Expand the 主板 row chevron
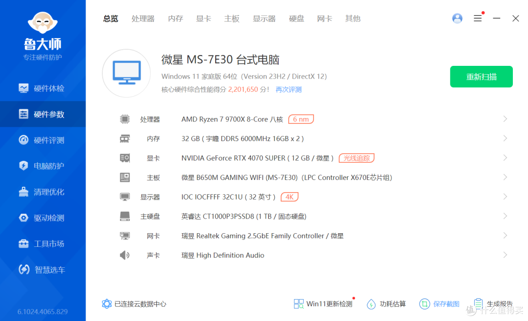The width and height of the screenshot is (528, 321). 505,177
